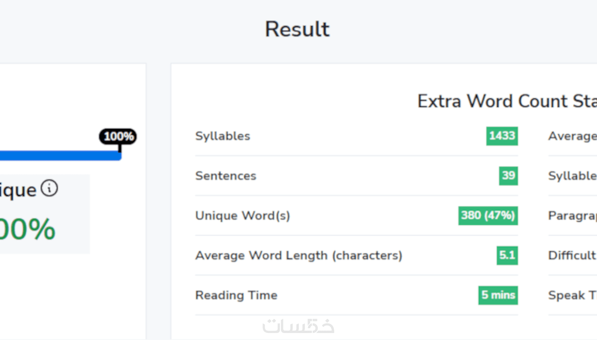Select the Average Word Length (characters) label

point(299,256)
